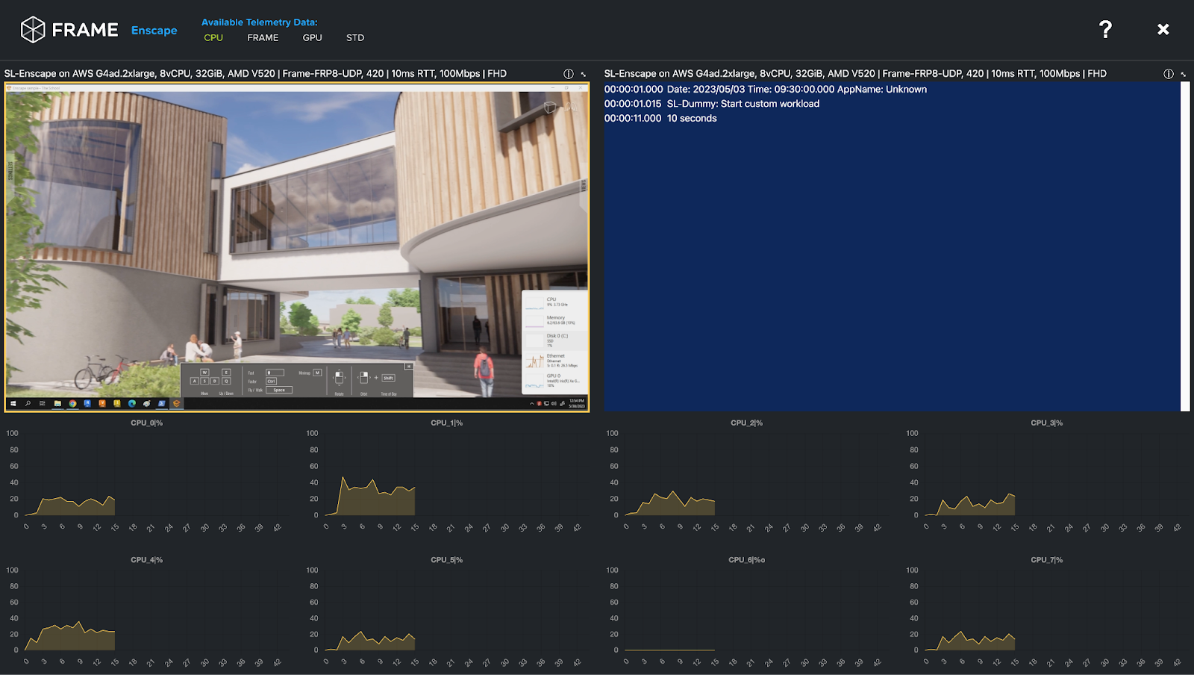Image resolution: width=1194 pixels, height=675 pixels.
Task: Click info icon above the Enscape video panel
Action: pyautogui.click(x=569, y=74)
